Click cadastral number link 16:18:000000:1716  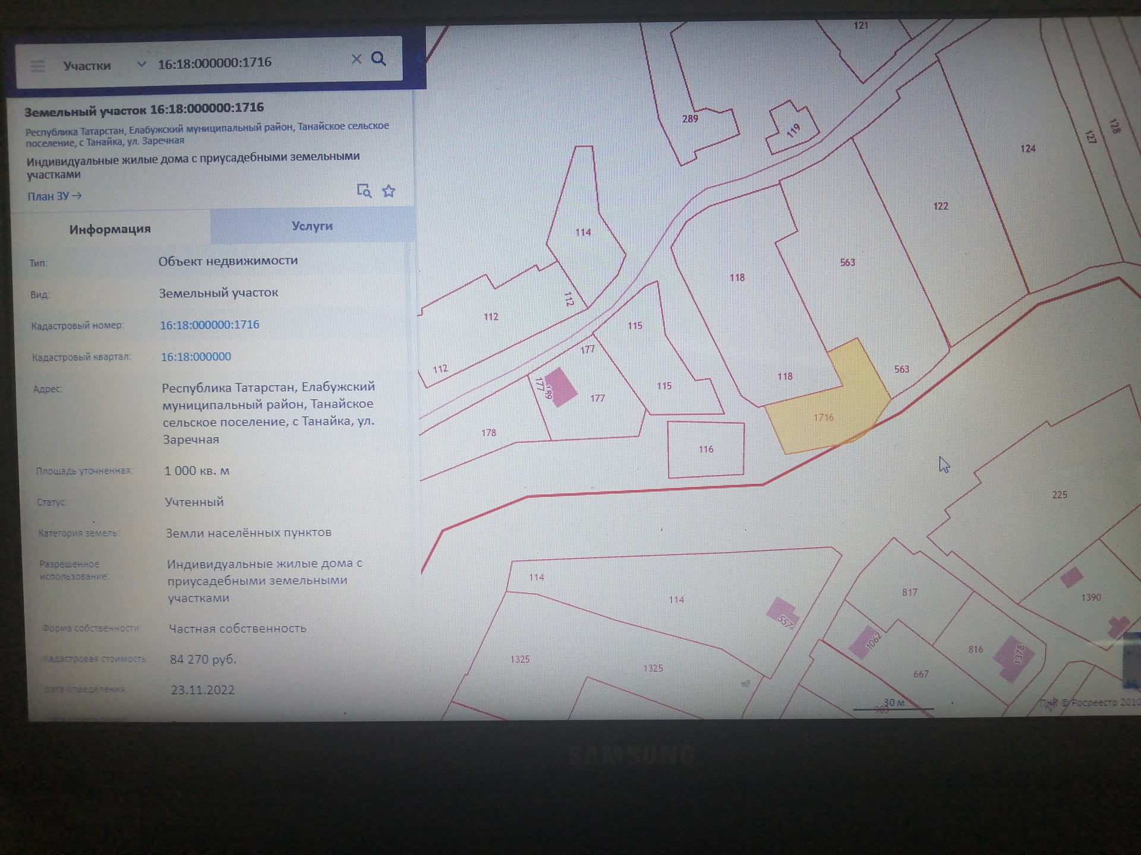click(x=209, y=325)
